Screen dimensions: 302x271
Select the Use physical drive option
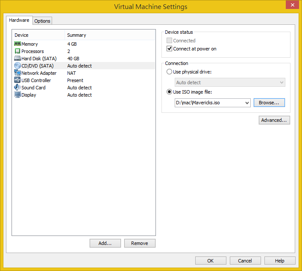pos(169,72)
